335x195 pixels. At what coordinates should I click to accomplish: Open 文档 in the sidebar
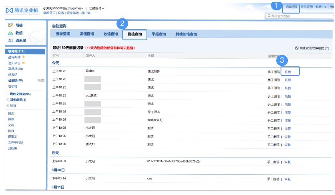[x=11, y=125]
